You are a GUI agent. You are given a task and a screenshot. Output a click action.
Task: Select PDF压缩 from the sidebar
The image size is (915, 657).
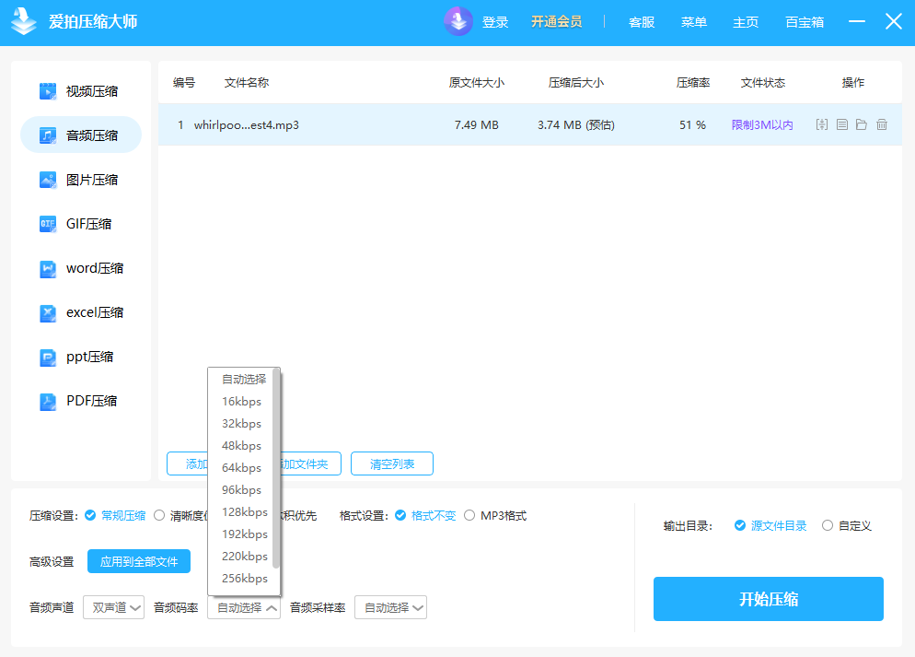82,401
